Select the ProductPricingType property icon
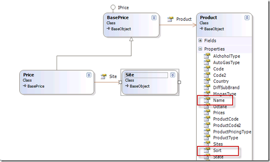 [x=207, y=131]
